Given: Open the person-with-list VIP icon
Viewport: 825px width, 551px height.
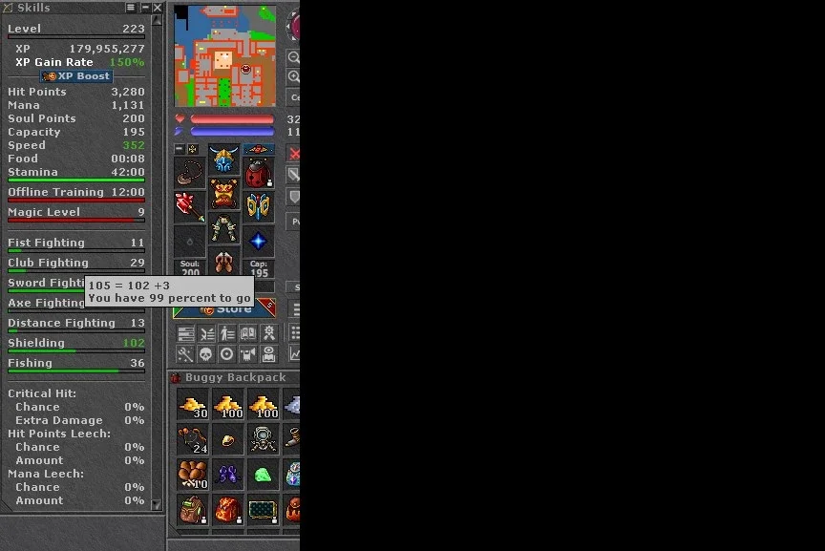Looking at the screenshot, I should pos(227,333).
